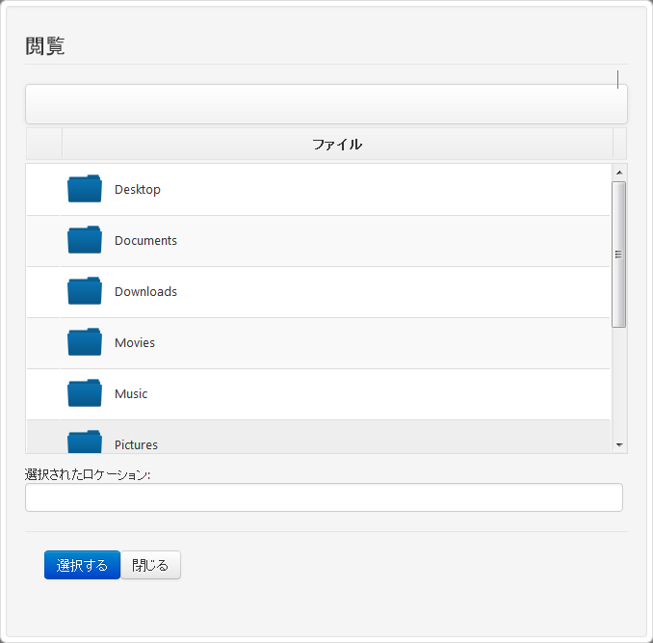Image resolution: width=653 pixels, height=643 pixels.
Task: Click the Downloads folder icon
Action: tap(85, 291)
